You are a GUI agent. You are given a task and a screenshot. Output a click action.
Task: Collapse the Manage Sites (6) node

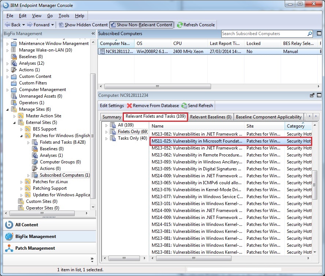coord(7,110)
